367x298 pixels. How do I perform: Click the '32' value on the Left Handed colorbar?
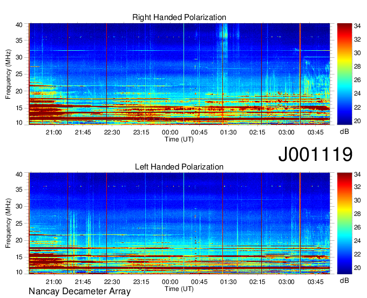tap(357, 187)
